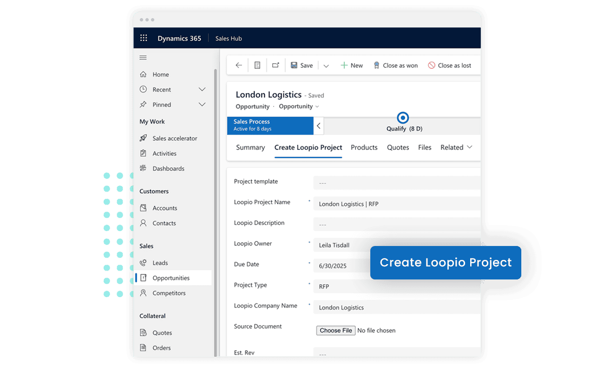This screenshot has height=372, width=604.
Task: Switch to the Products tab
Action: coord(364,147)
